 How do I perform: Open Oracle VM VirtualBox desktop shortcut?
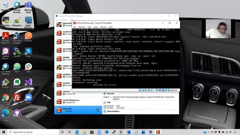(17, 38)
